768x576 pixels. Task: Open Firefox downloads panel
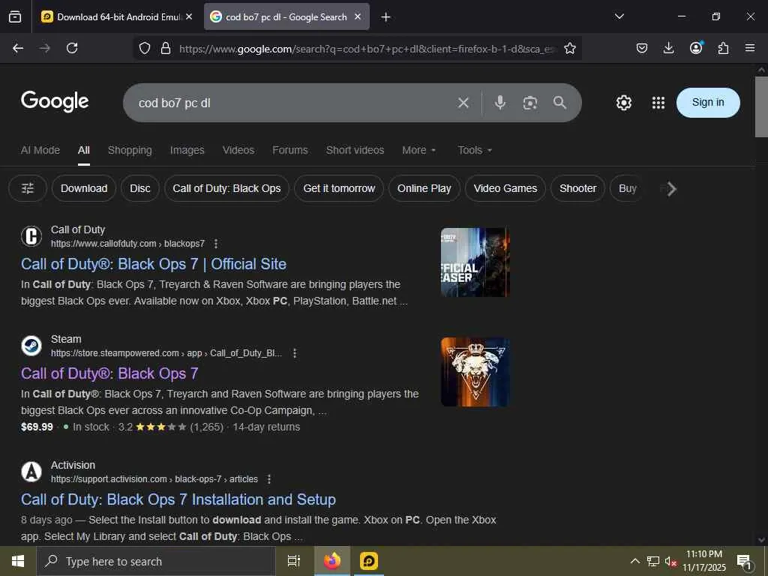[668, 48]
